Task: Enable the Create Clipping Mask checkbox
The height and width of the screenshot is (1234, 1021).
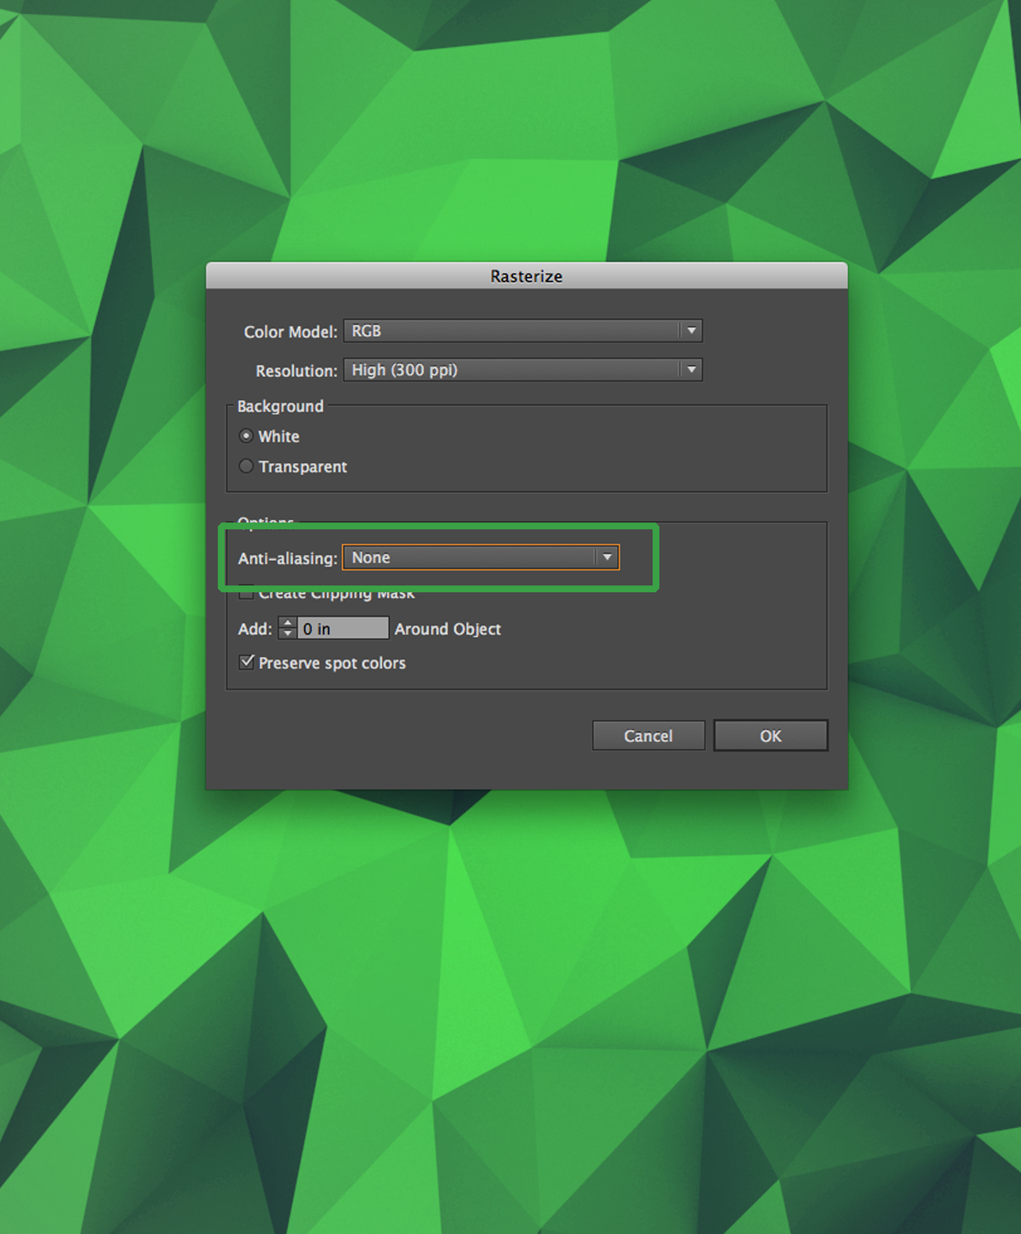Action: pyautogui.click(x=247, y=593)
